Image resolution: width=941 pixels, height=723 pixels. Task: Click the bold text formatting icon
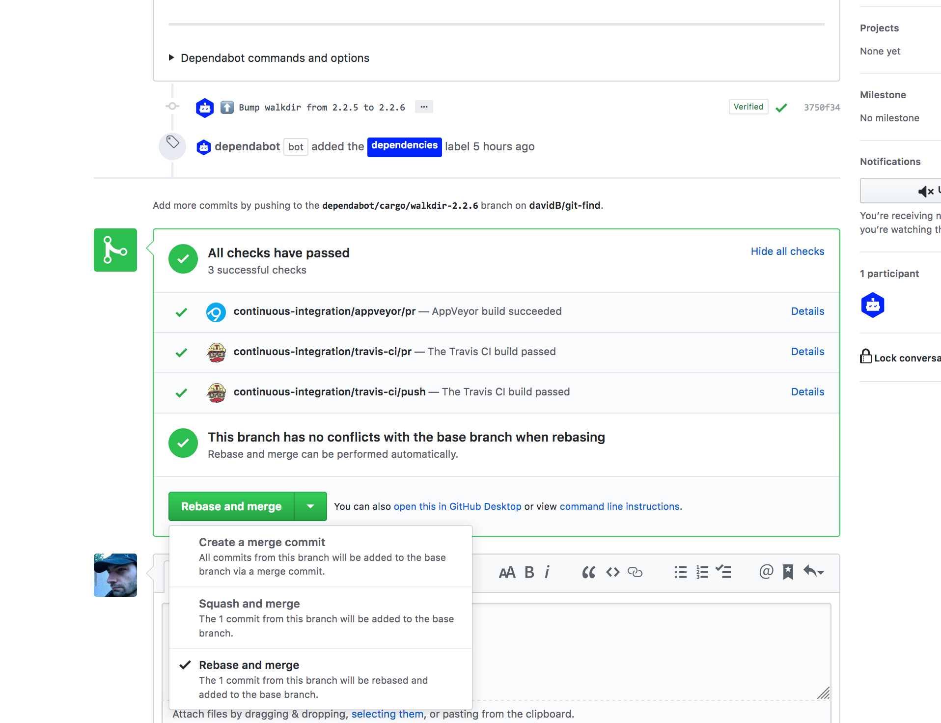529,572
